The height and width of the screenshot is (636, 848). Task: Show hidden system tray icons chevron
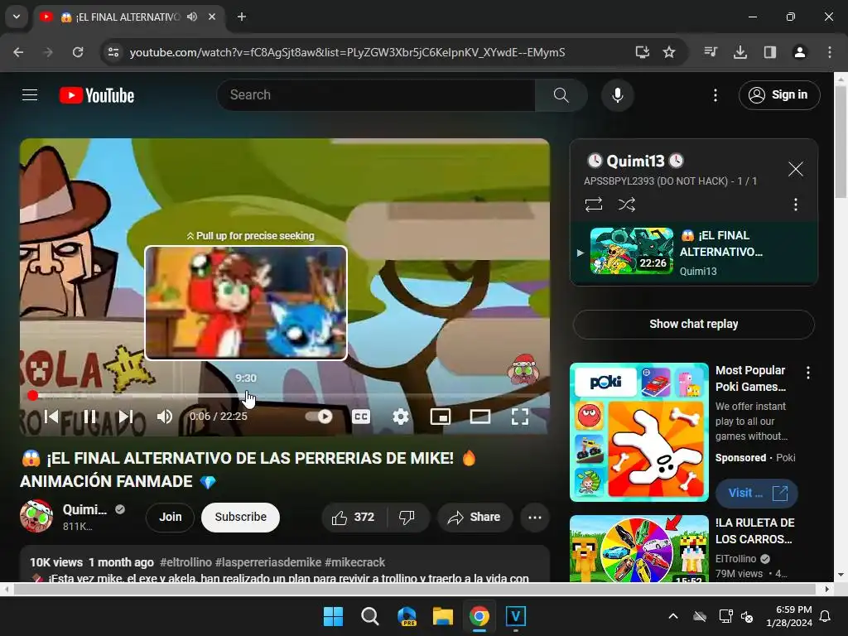673,616
